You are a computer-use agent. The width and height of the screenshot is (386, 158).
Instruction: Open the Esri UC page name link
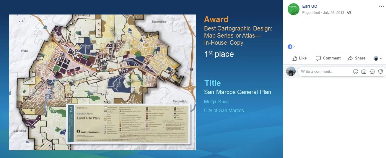pyautogui.click(x=310, y=7)
